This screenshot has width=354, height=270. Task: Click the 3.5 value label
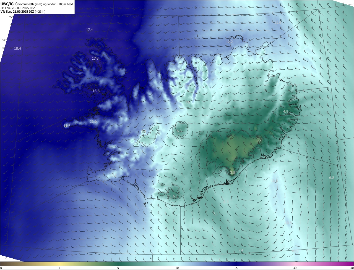pos(233,173)
